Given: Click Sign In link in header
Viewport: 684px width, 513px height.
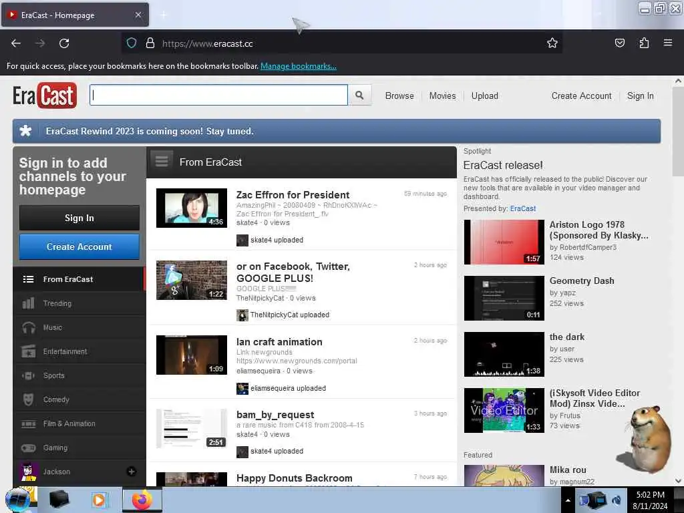Looking at the screenshot, I should (x=640, y=96).
